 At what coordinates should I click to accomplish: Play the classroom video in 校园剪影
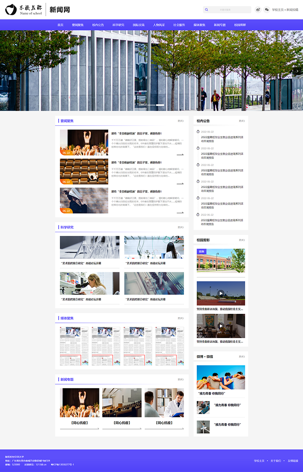coord(221,326)
